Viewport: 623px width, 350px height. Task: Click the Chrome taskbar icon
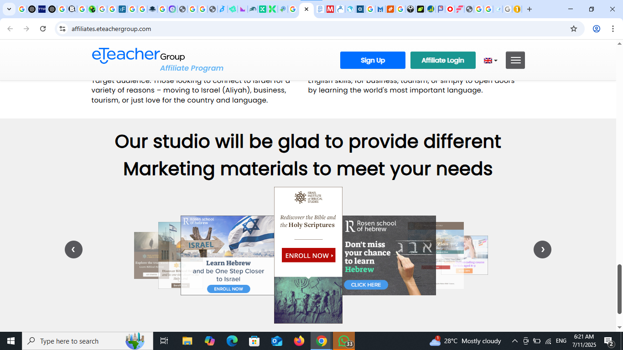point(322,341)
